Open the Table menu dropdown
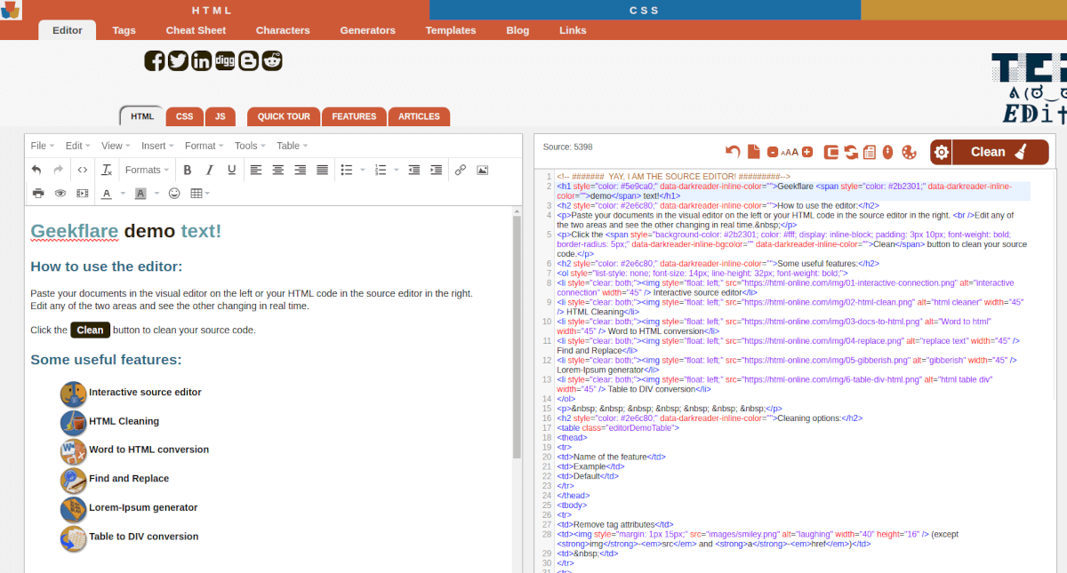The width and height of the screenshot is (1067, 573). coord(291,145)
